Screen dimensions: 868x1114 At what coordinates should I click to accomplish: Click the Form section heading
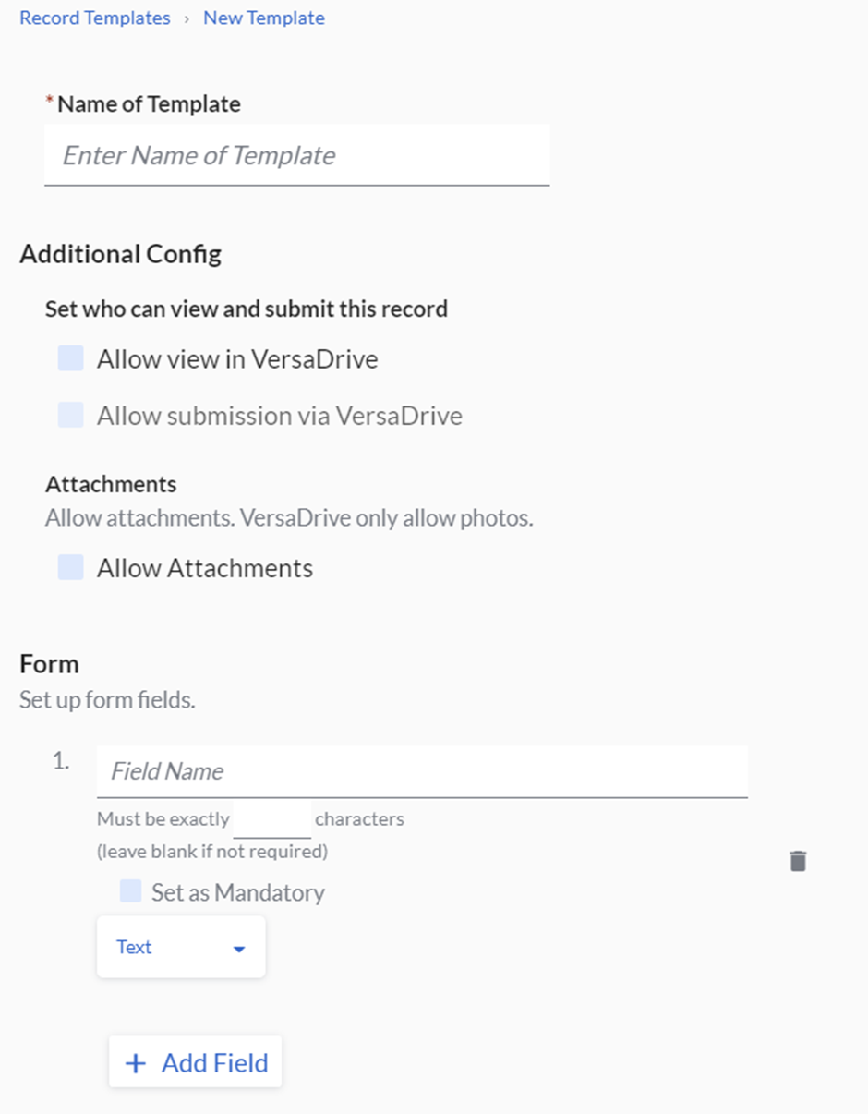pyautogui.click(x=49, y=664)
